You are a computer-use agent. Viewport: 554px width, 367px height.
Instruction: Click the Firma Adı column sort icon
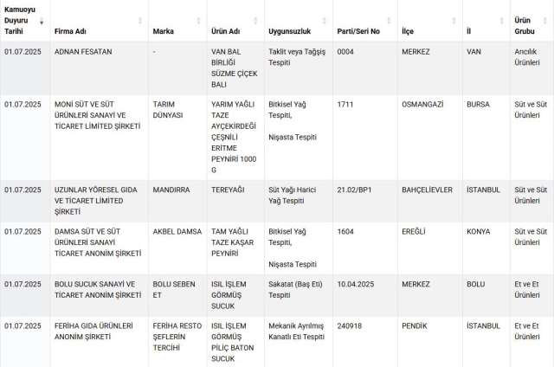point(140,21)
